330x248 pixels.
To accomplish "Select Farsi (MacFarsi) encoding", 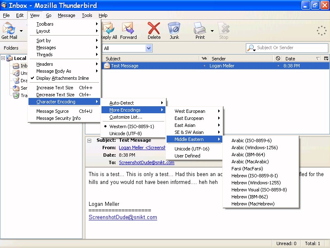I will pyautogui.click(x=261, y=169).
